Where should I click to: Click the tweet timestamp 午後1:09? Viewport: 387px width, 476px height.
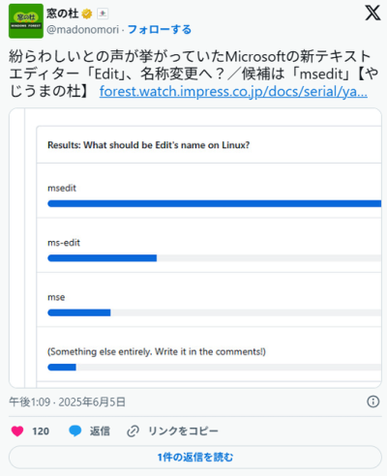(30, 402)
